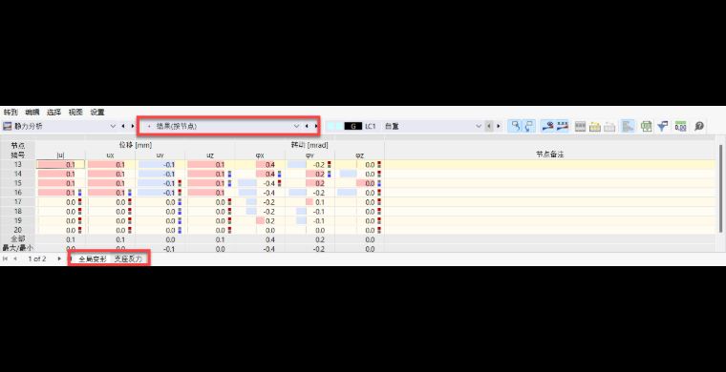726x372 pixels.
Task: Jump to first table page button
Action: point(5,258)
